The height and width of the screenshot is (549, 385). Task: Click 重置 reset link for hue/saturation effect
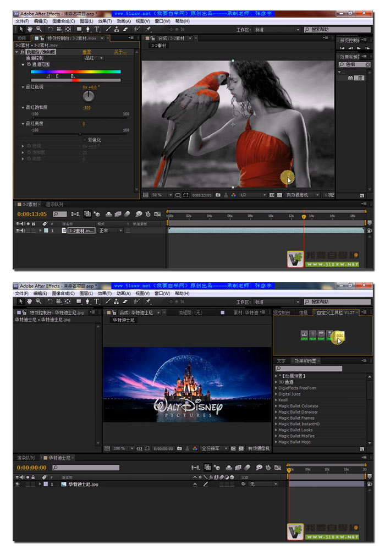pos(86,52)
